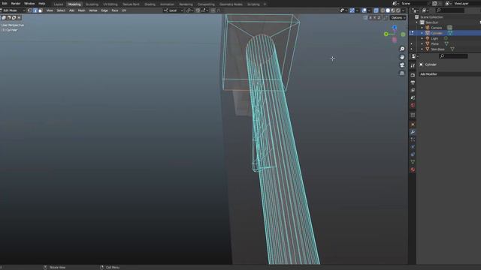481x270 pixels.
Task: Open the Mesh menu in viewport header
Action: (x=81, y=10)
